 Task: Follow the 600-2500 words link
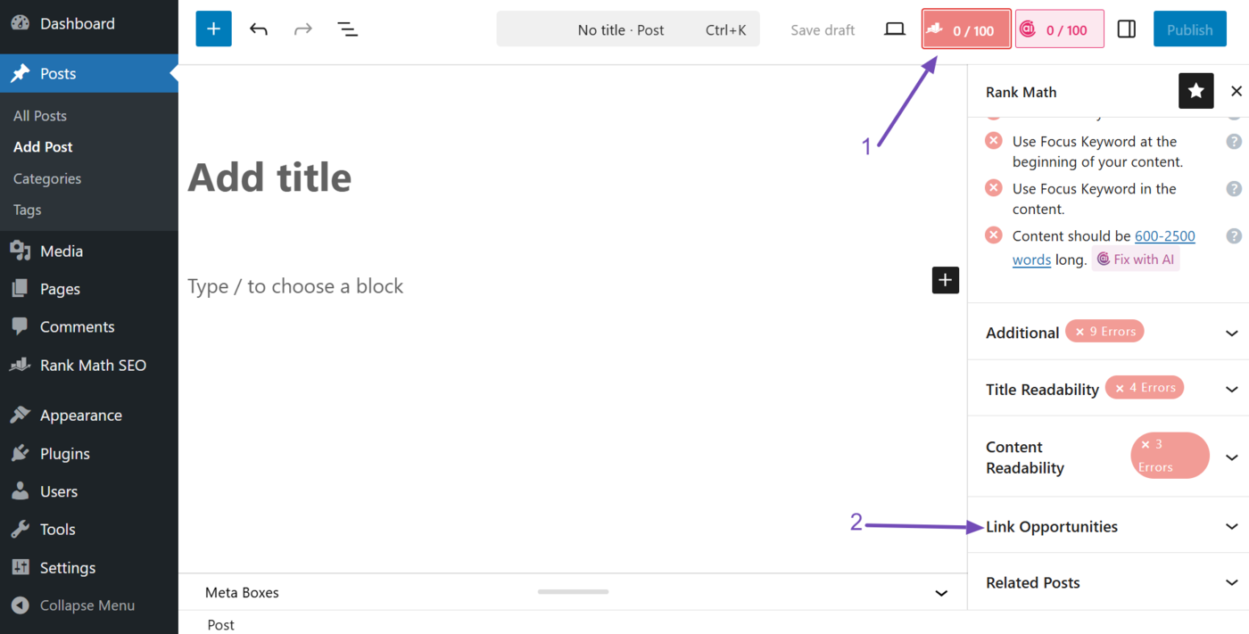coord(1104,248)
